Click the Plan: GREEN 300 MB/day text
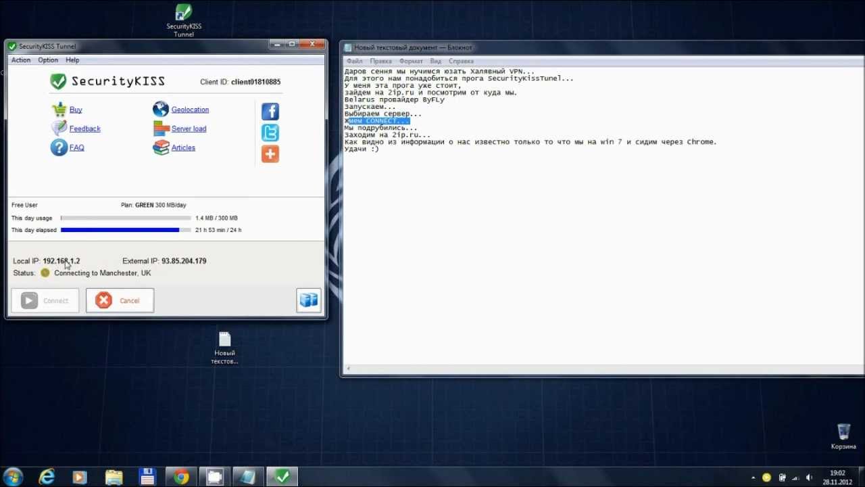This screenshot has width=865, height=487. pos(153,205)
